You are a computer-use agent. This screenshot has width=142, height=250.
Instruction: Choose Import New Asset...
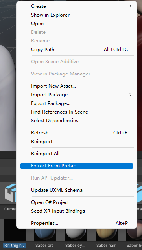tap(53, 86)
